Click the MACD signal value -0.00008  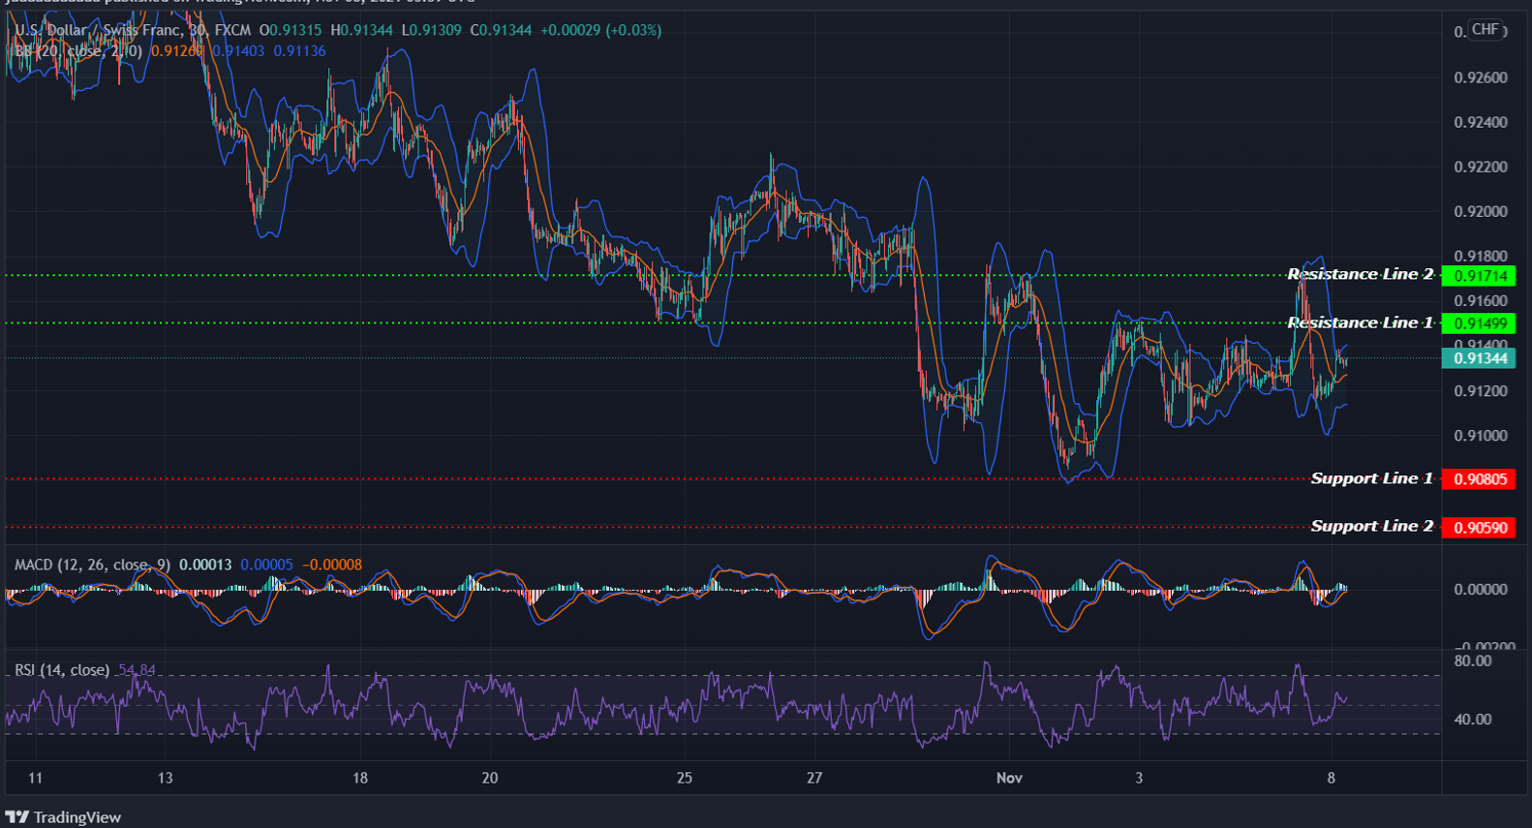pyautogui.click(x=332, y=565)
